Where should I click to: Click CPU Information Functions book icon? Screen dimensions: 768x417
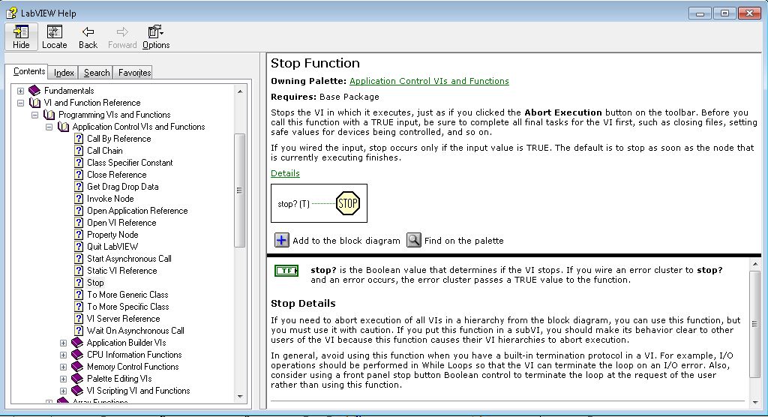coord(77,355)
